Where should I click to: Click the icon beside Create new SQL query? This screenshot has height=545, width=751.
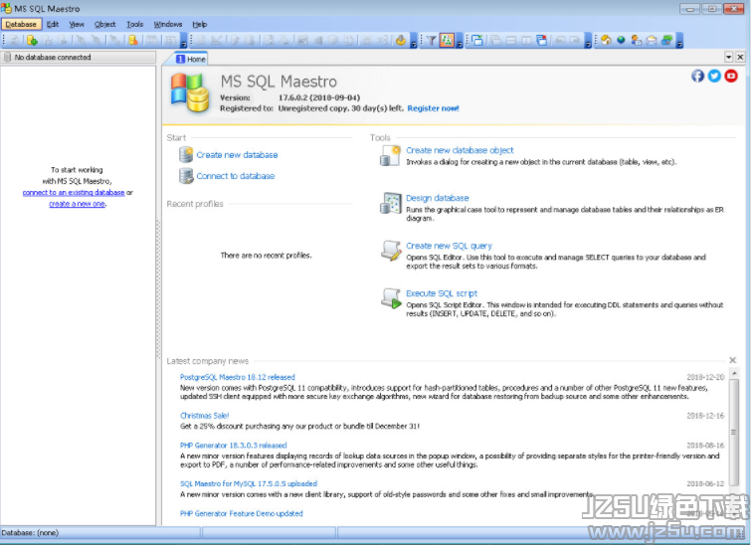click(x=391, y=251)
